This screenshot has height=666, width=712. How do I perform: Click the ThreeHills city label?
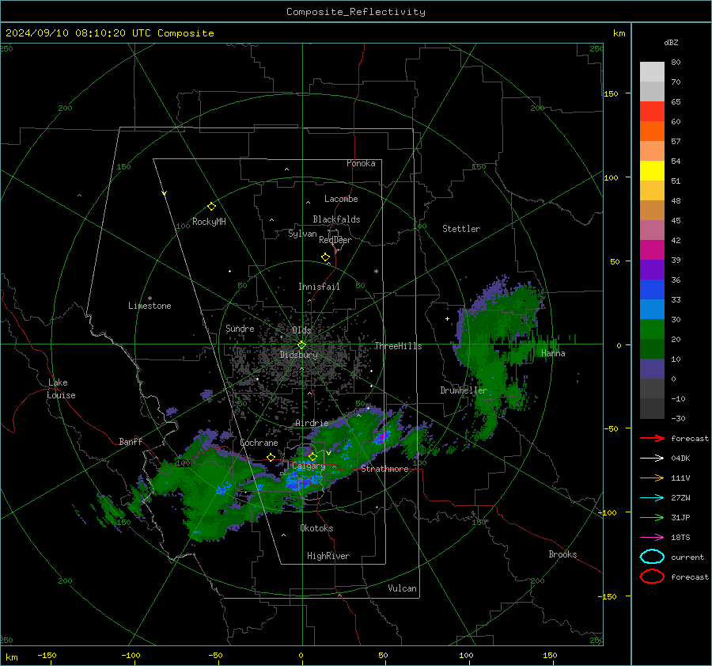pyautogui.click(x=398, y=346)
